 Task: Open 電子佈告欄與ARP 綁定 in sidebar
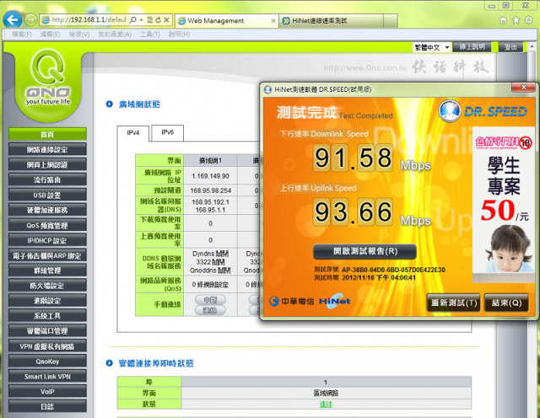(47, 255)
